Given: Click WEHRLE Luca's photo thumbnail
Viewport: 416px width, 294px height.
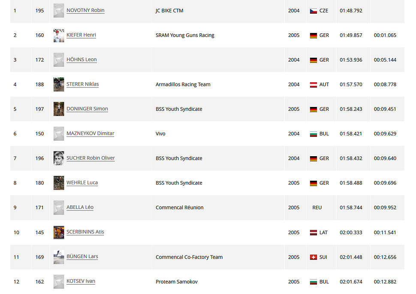Looking at the screenshot, I should (x=59, y=183).
